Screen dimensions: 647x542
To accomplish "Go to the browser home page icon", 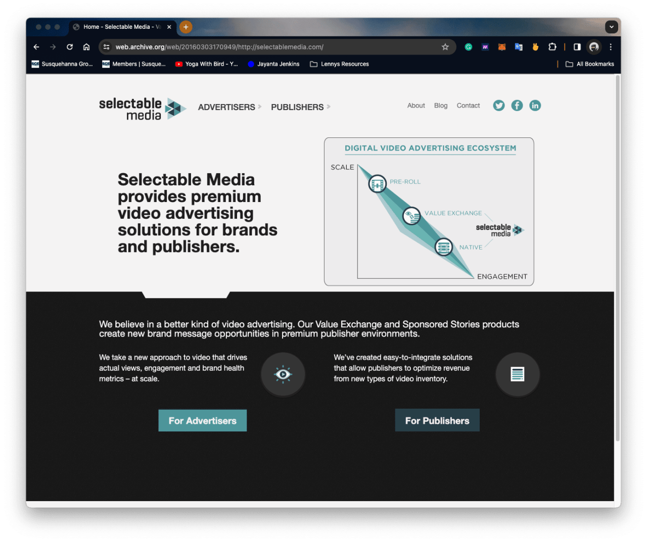I will click(x=86, y=47).
